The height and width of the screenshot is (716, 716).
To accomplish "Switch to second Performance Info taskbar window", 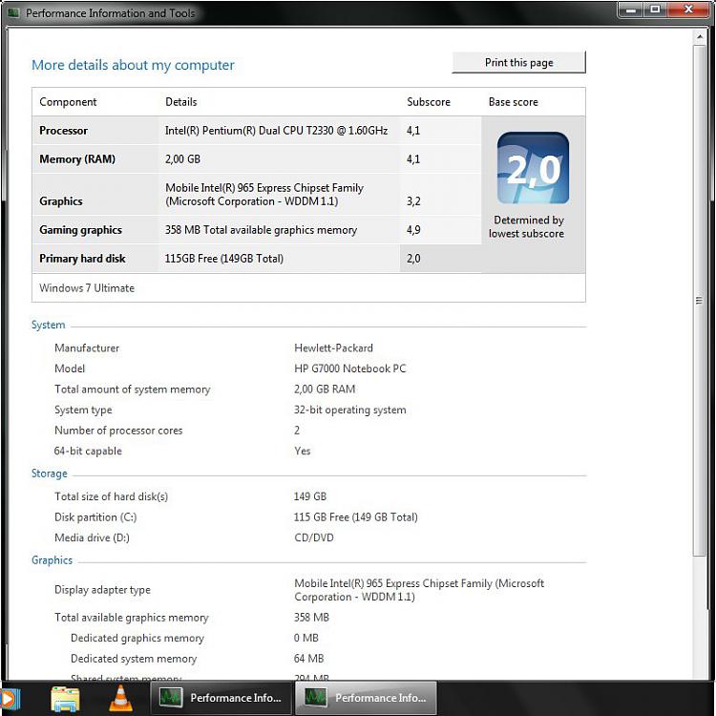I will 366,698.
